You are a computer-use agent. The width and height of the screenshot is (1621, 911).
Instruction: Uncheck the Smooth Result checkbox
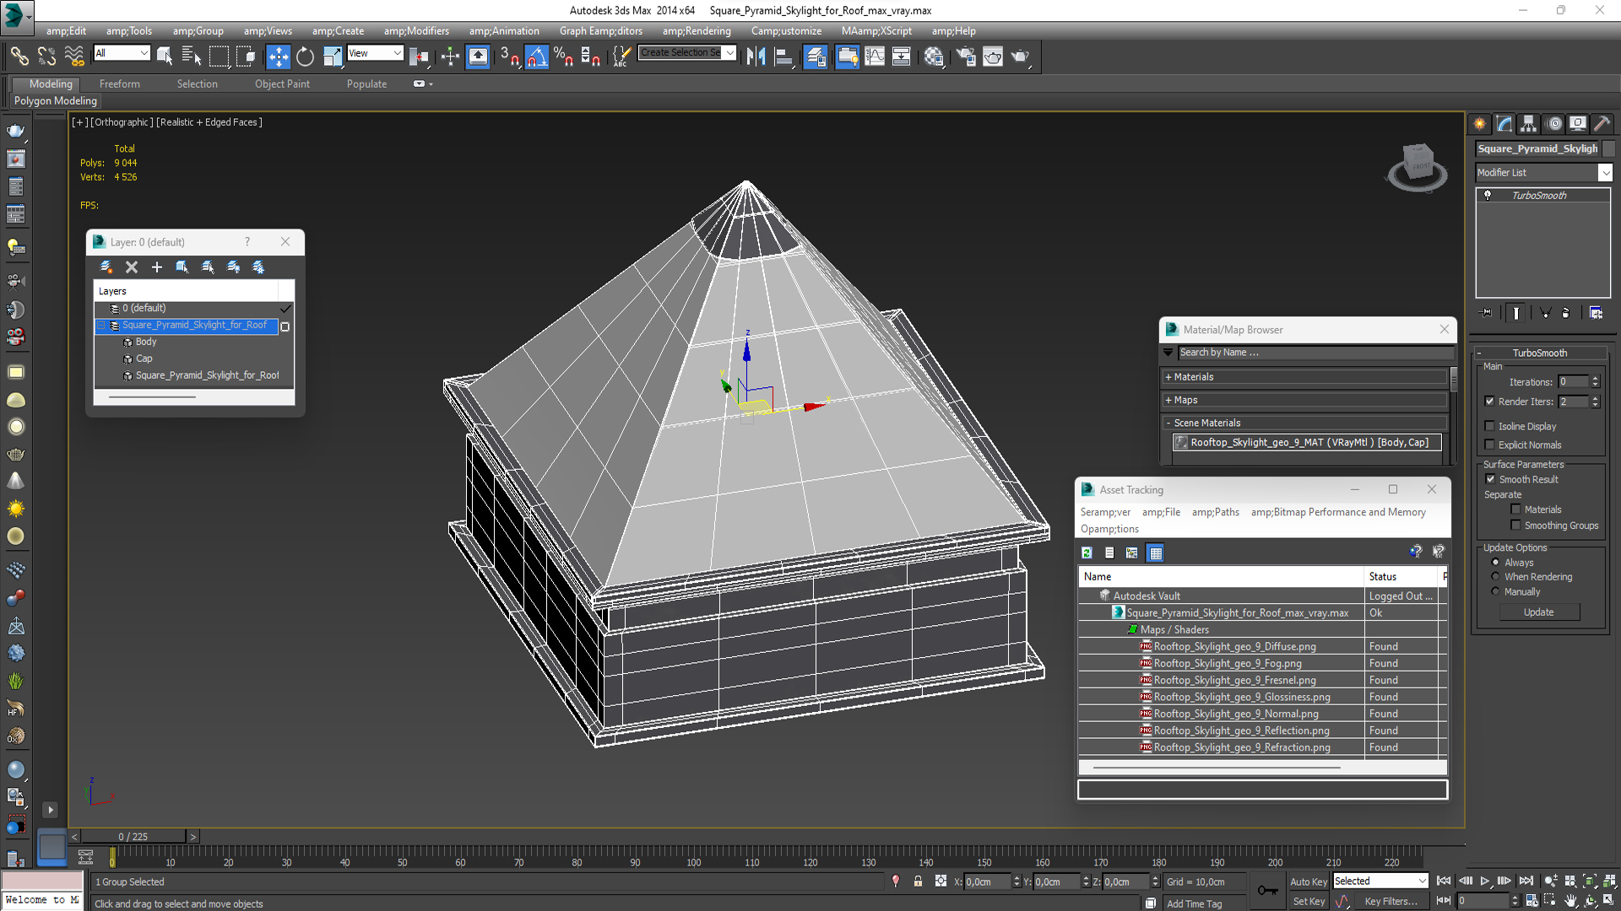1490,479
